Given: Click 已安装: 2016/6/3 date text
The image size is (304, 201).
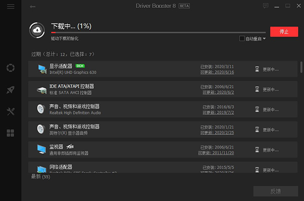Looking at the screenshot, I should (218, 107).
